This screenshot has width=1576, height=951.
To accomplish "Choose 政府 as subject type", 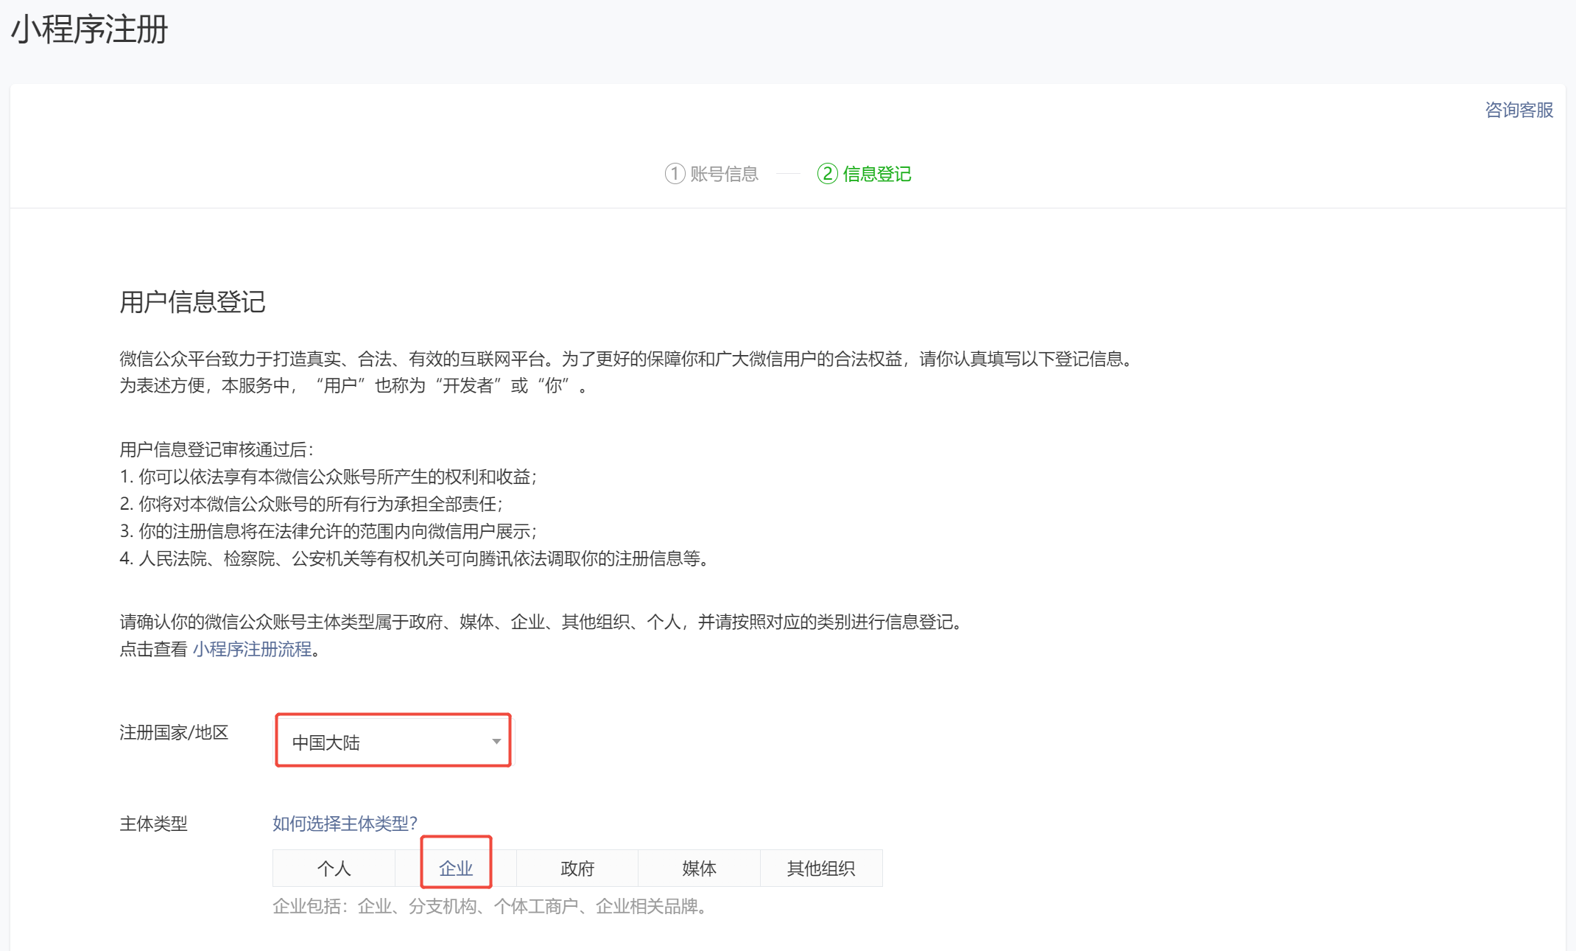I will pos(577,869).
